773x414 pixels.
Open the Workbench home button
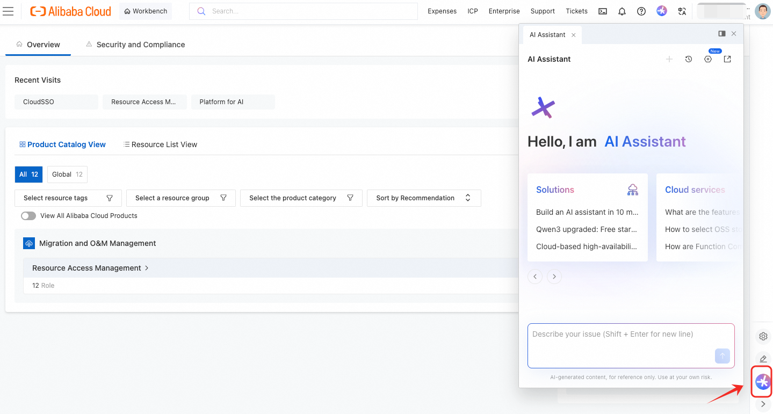point(146,11)
